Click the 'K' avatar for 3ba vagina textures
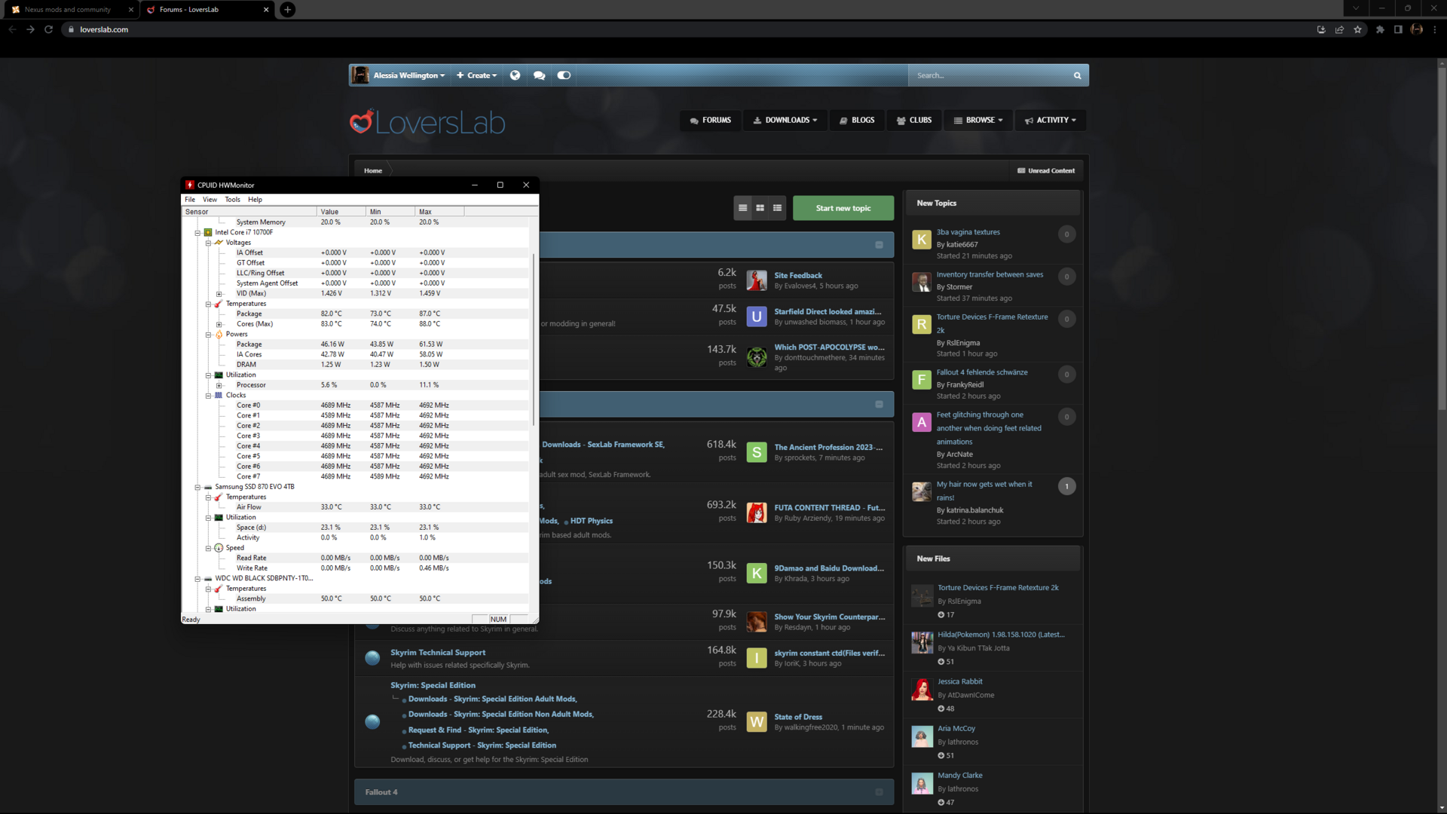Image resolution: width=1447 pixels, height=814 pixels. (x=922, y=240)
